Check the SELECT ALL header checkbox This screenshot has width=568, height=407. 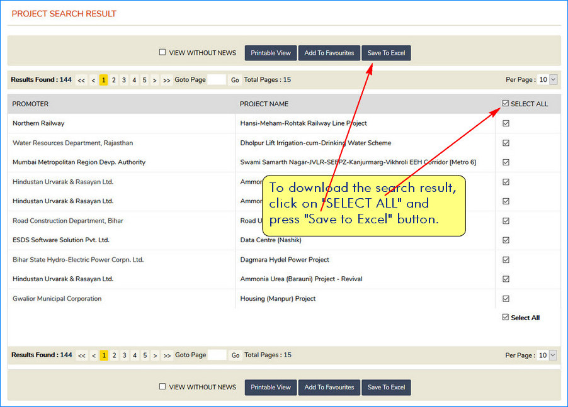(x=506, y=104)
